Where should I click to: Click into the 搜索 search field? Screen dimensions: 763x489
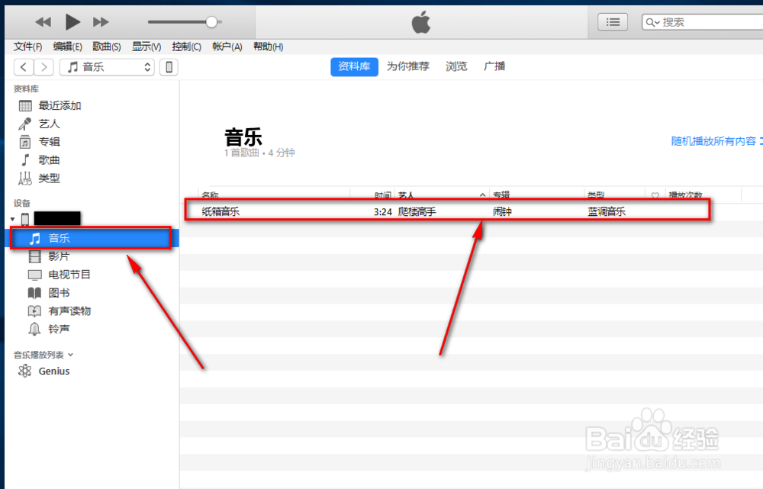703,22
